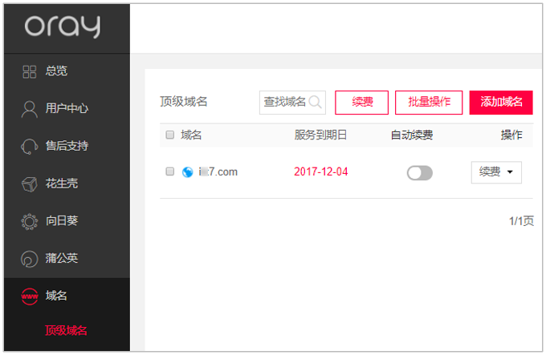The width and height of the screenshot is (546, 355).
Task: Open 花生壳 cube icon in sidebar
Action: (x=29, y=184)
